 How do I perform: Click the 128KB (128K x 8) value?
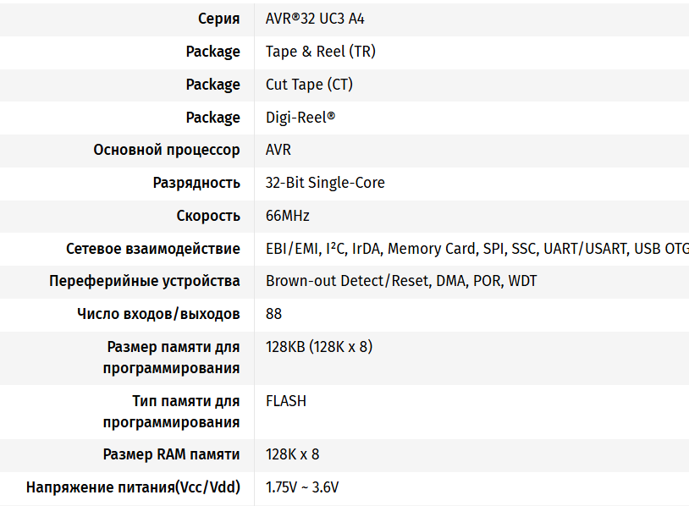tap(319, 347)
